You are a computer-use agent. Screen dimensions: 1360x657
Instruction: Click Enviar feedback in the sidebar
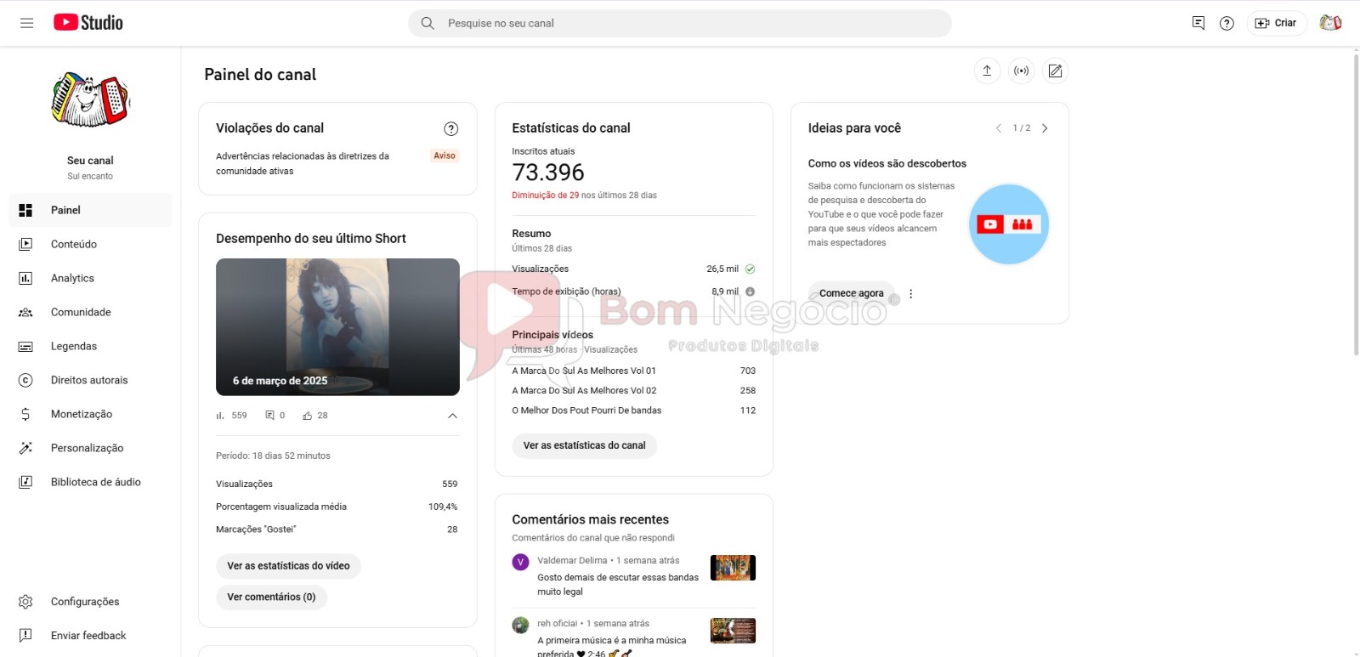point(90,635)
